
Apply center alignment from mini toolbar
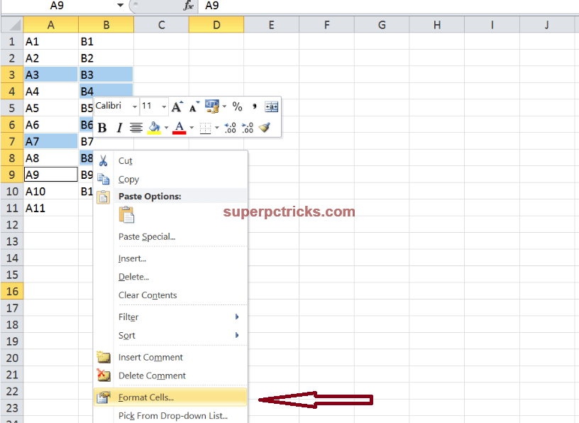[x=136, y=128]
